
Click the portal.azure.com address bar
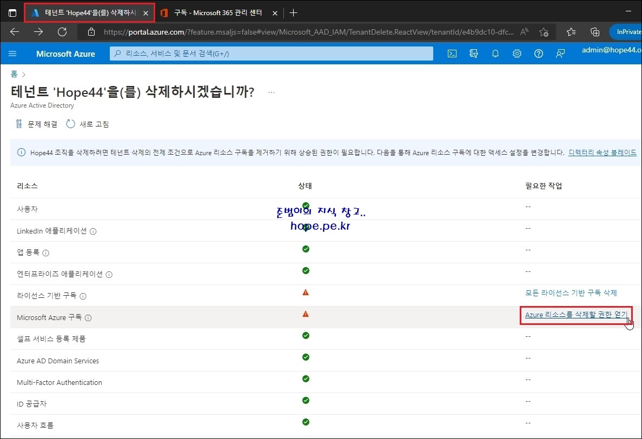tap(309, 32)
